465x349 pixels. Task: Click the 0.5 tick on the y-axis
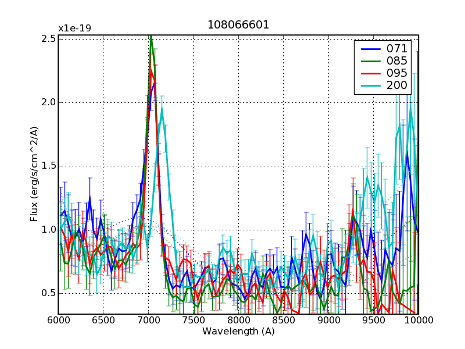click(46, 293)
